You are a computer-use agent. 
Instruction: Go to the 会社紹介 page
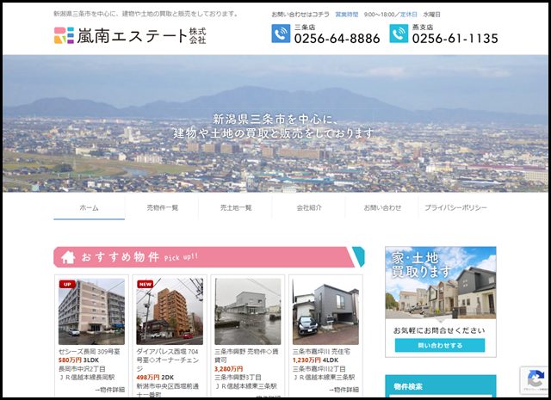tap(309, 208)
